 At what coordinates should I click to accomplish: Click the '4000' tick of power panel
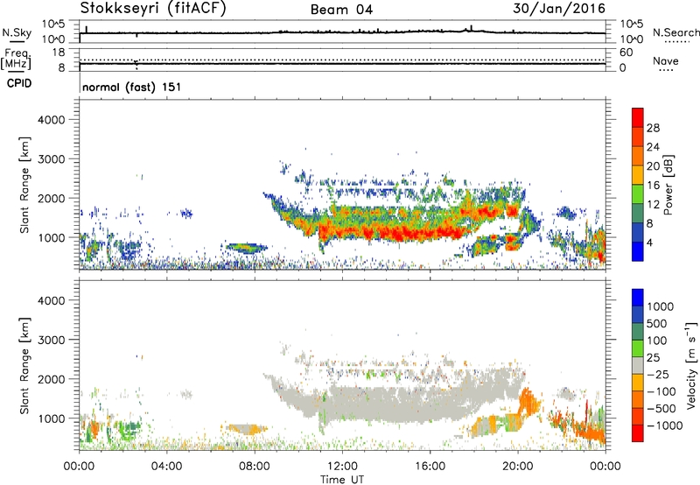pyautogui.click(x=51, y=120)
